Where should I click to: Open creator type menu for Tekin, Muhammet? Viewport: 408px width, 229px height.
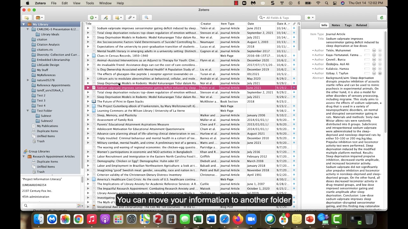point(318,51)
